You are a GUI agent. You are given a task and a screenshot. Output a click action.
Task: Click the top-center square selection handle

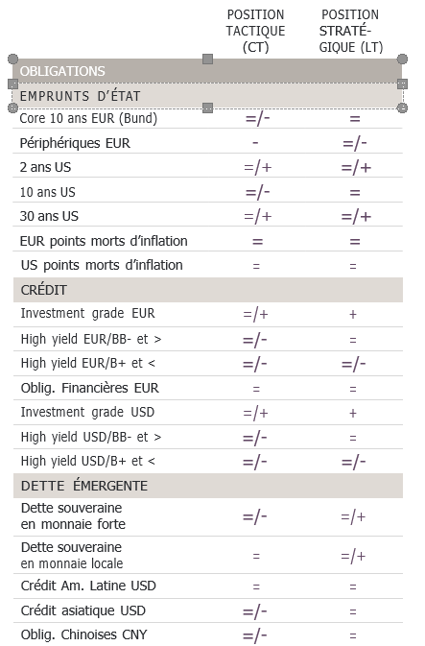coord(207,59)
